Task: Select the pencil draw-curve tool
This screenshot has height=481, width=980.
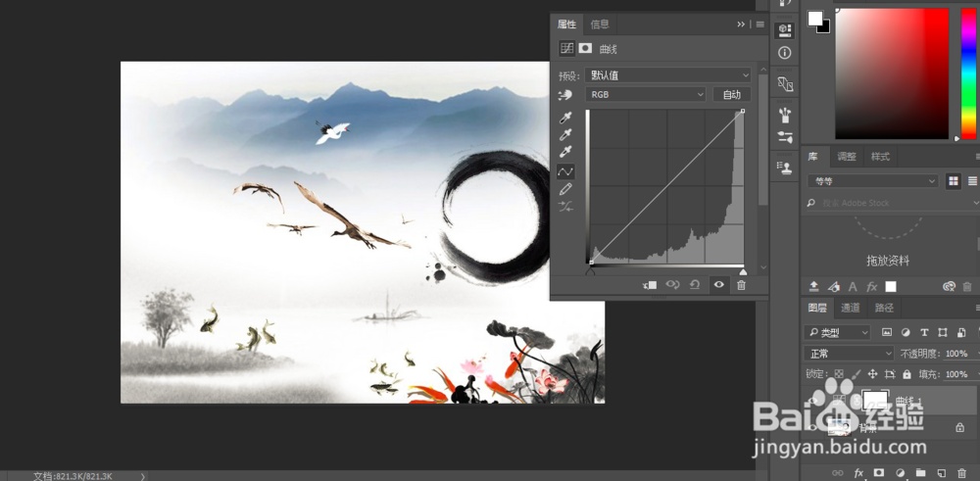Action: (565, 189)
